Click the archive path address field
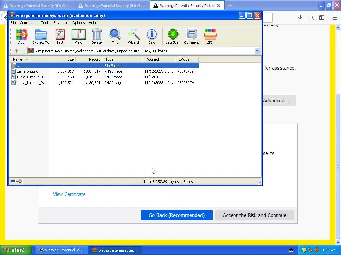This screenshot has height=255, width=341. point(144,51)
